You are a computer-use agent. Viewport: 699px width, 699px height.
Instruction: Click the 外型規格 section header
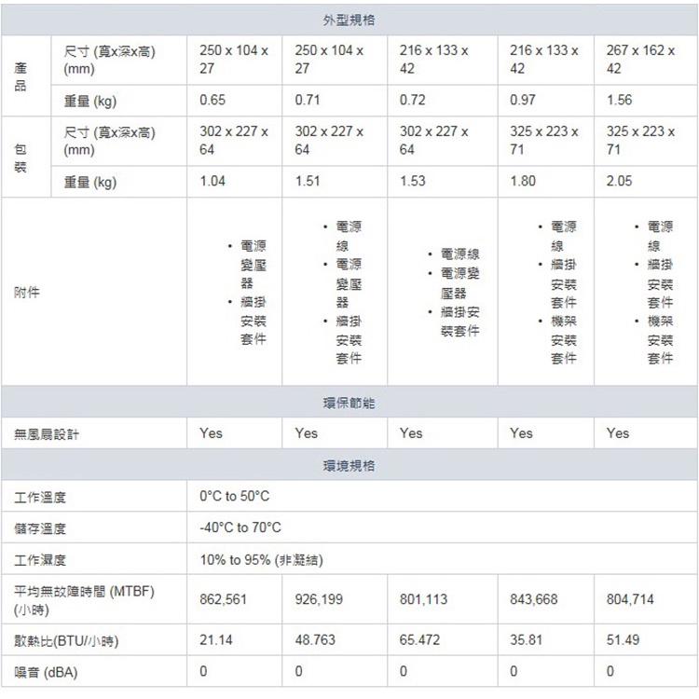click(349, 20)
